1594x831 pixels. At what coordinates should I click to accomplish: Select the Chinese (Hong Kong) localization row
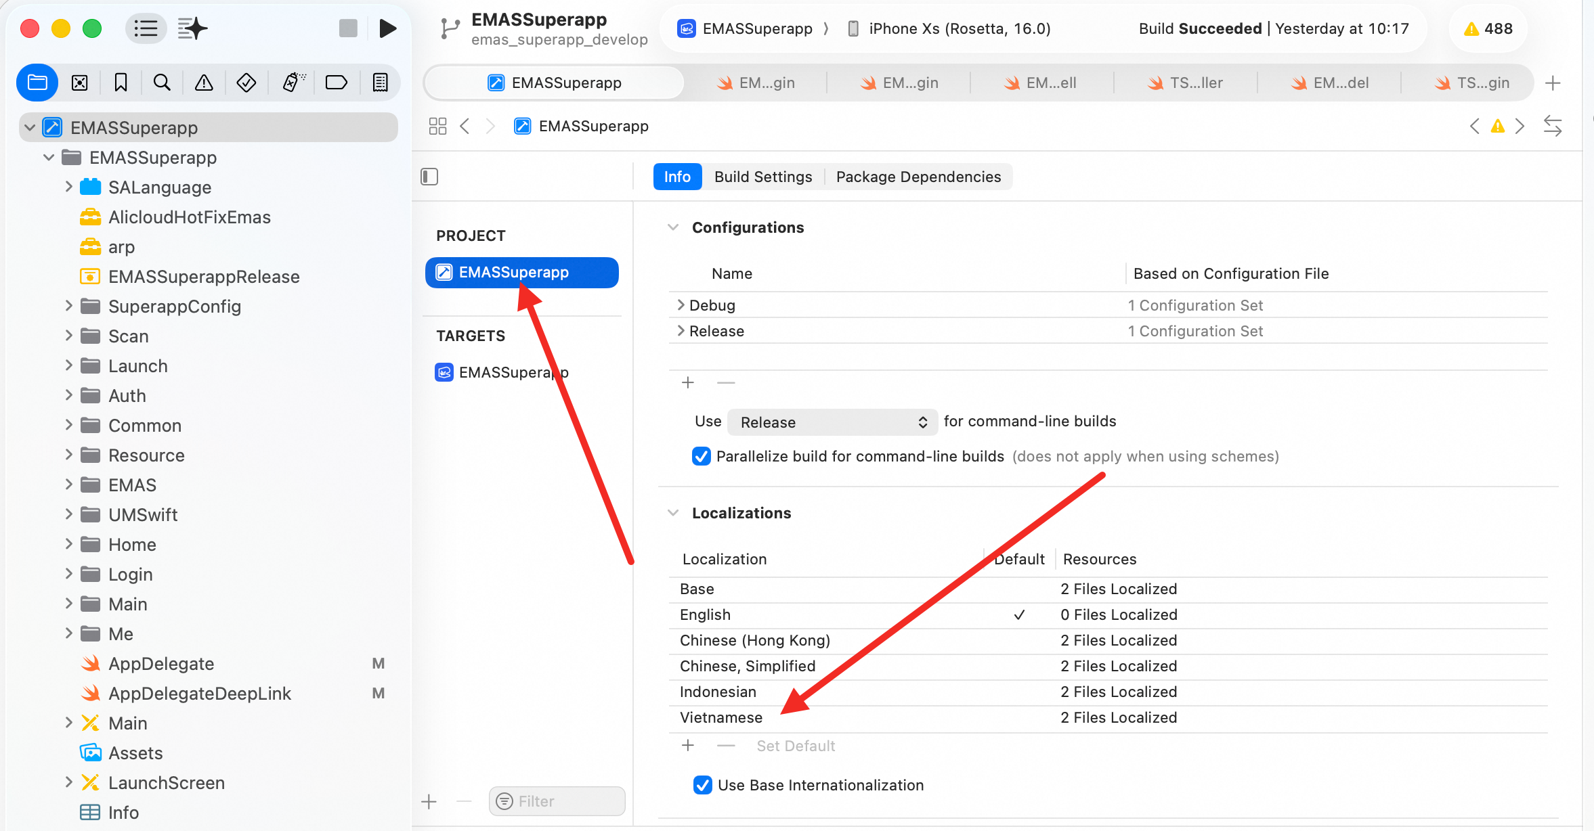(1108, 640)
